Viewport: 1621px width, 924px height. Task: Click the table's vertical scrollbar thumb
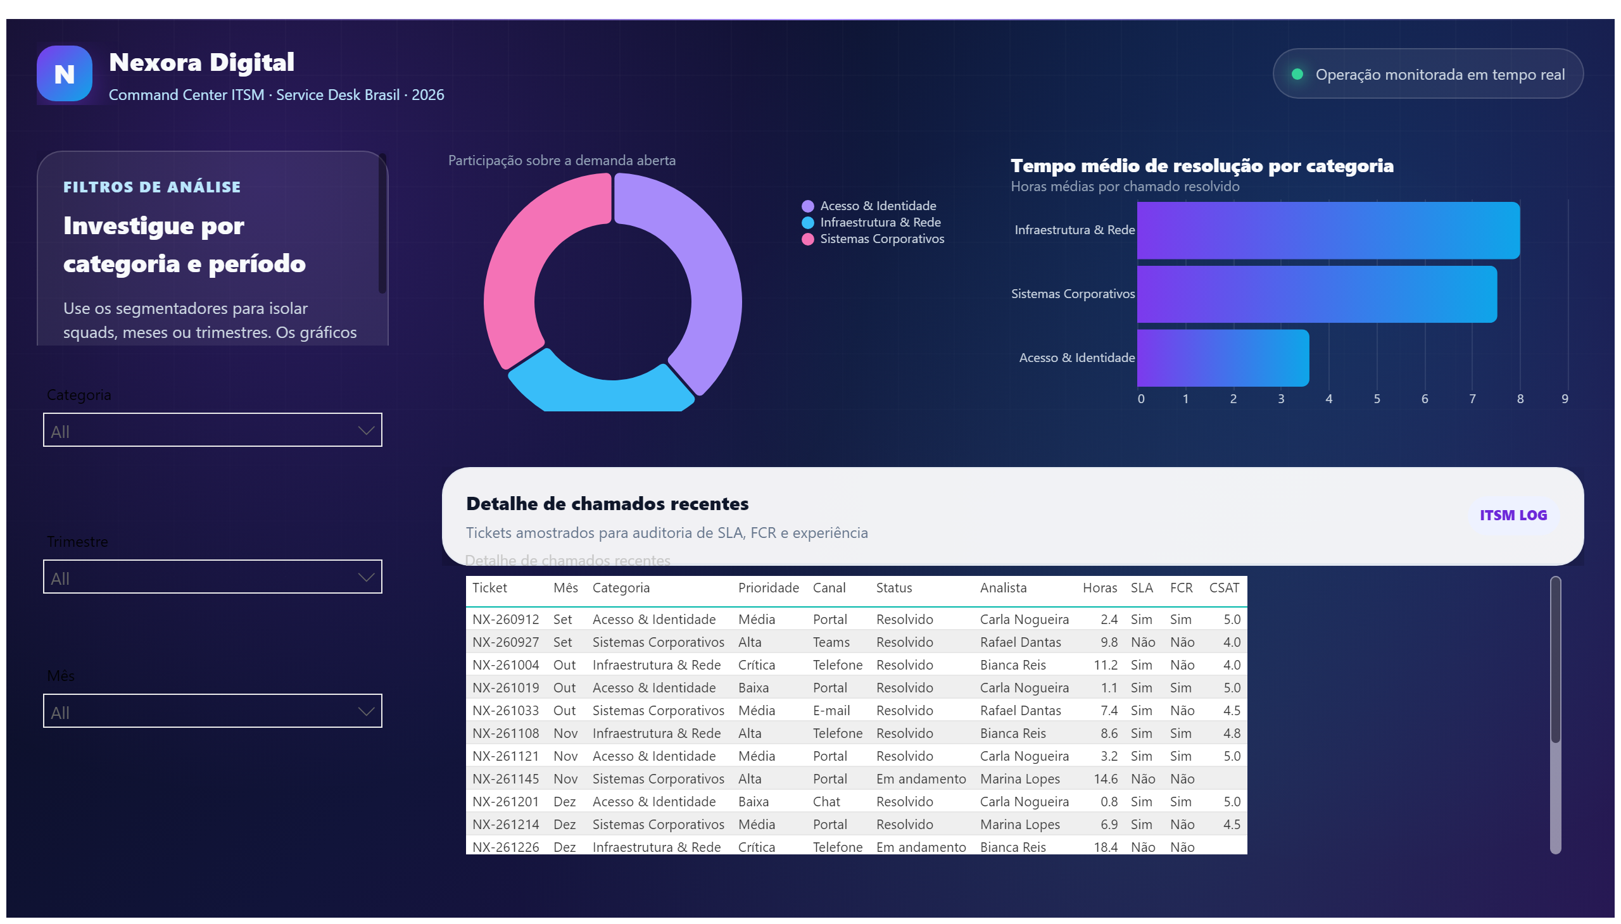point(1555,660)
